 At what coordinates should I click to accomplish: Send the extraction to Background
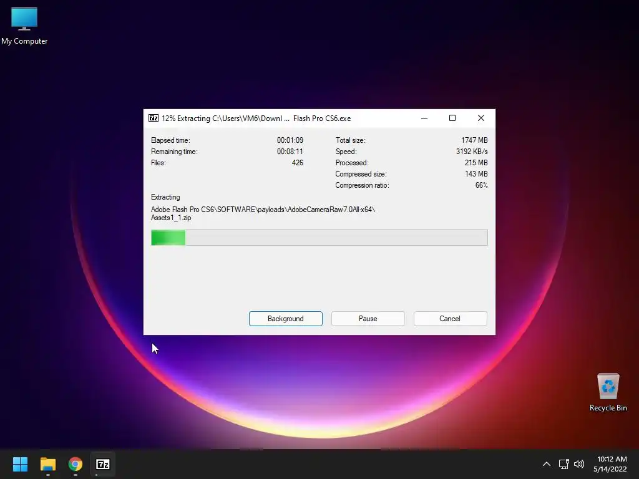tap(286, 319)
